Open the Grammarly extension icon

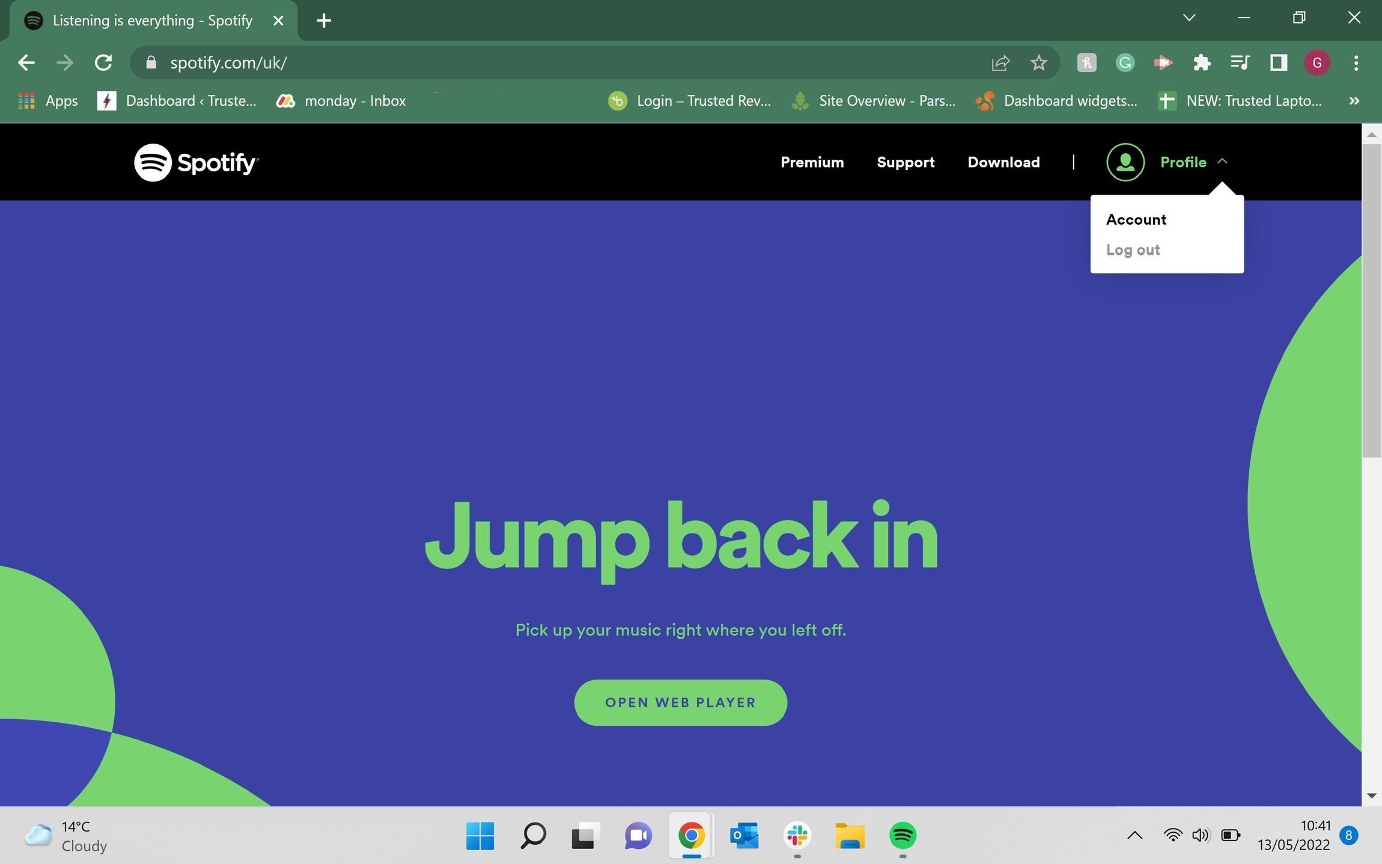tap(1125, 62)
